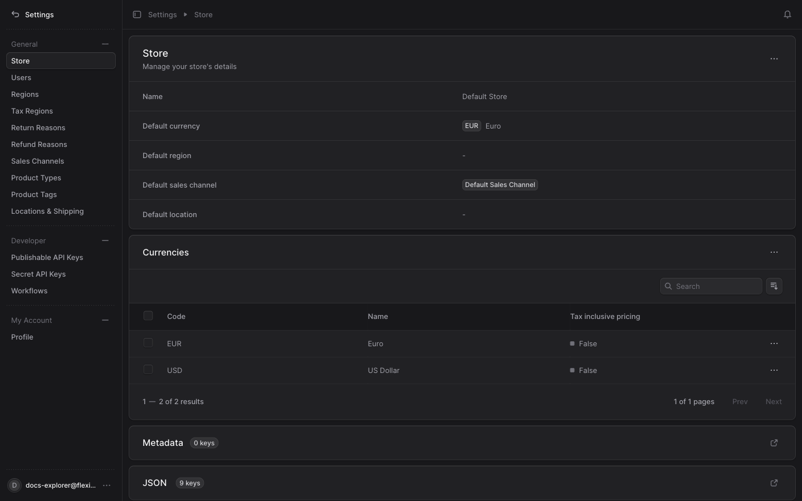Click the Prev pagination button
Viewport: 802px width, 501px height.
click(740, 402)
